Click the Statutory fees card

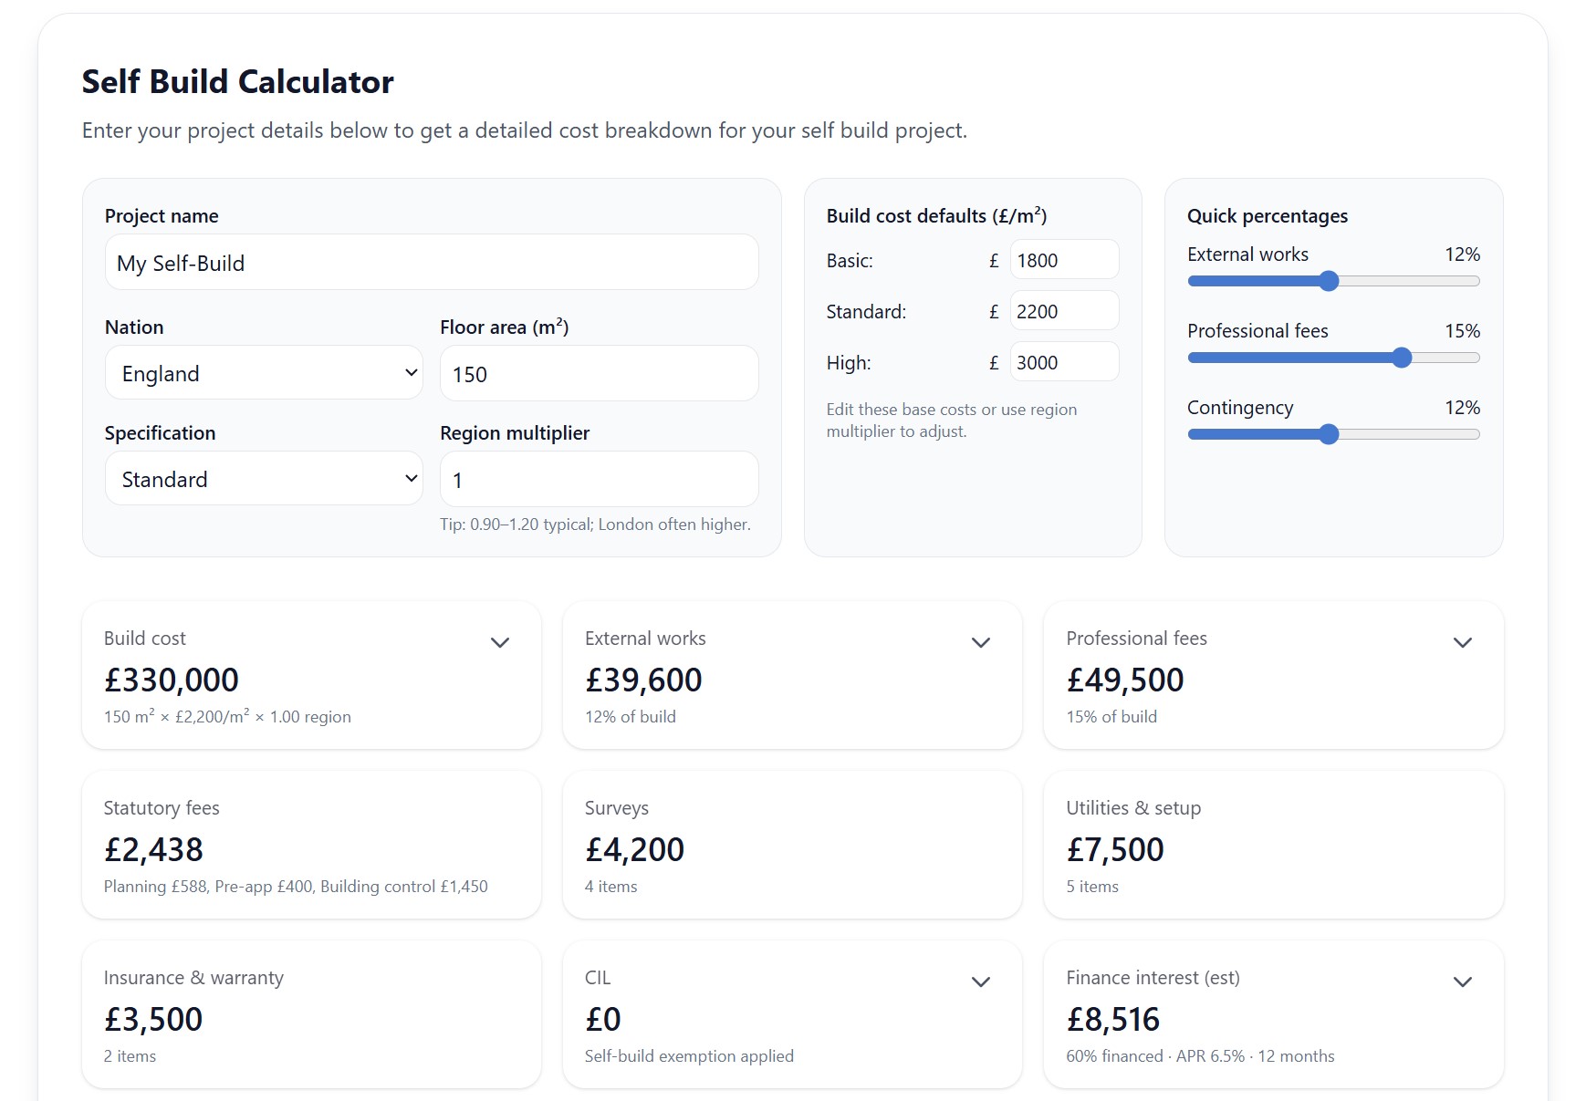point(311,845)
